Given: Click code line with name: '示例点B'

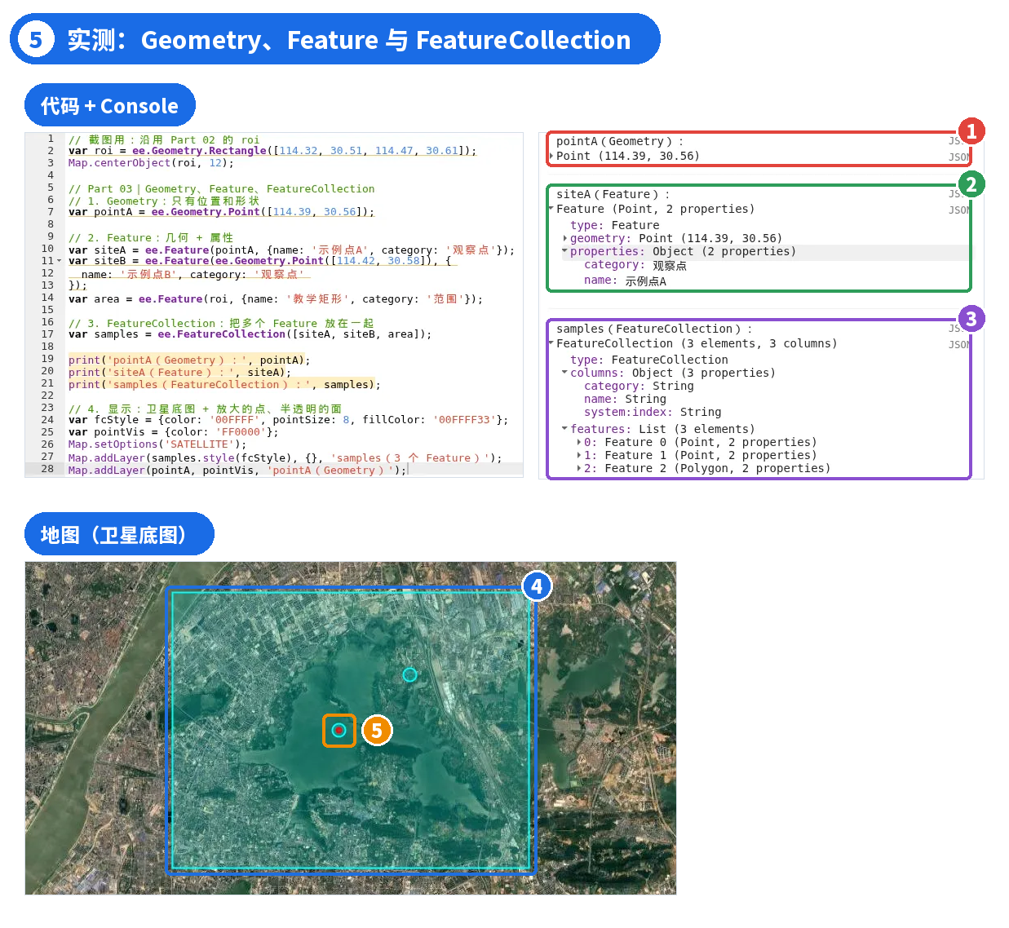Looking at the screenshot, I should [x=193, y=275].
